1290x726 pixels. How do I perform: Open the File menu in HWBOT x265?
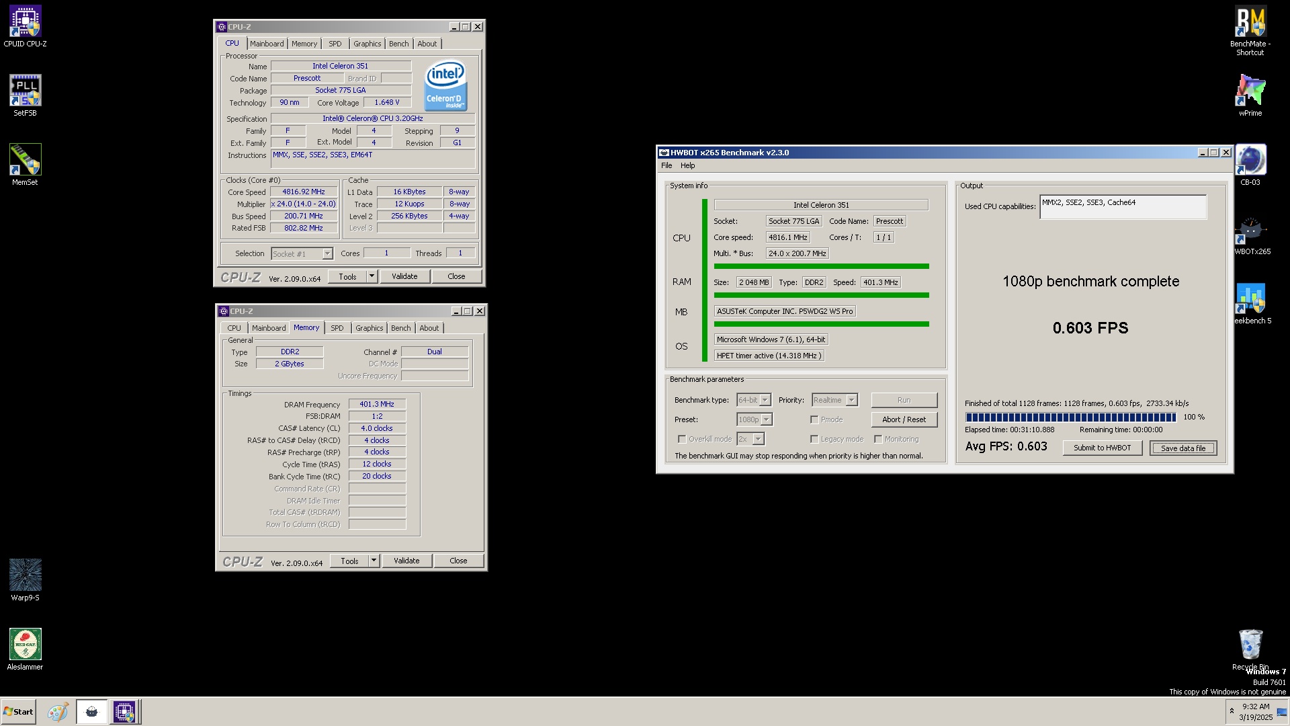[x=666, y=165]
